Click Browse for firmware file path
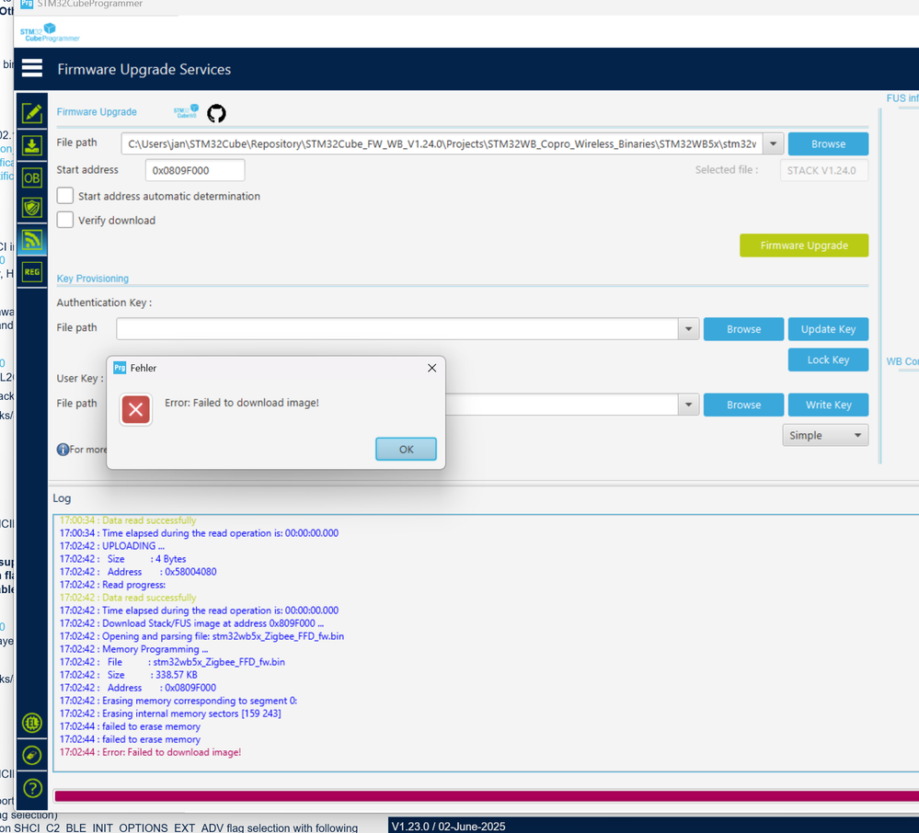The image size is (919, 833). [x=828, y=143]
